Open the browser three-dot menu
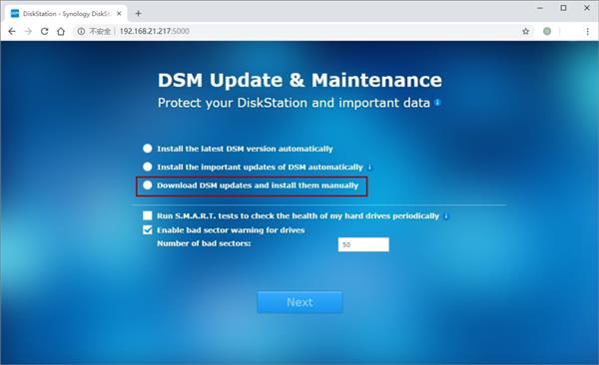The height and width of the screenshot is (365, 599). 588,31
